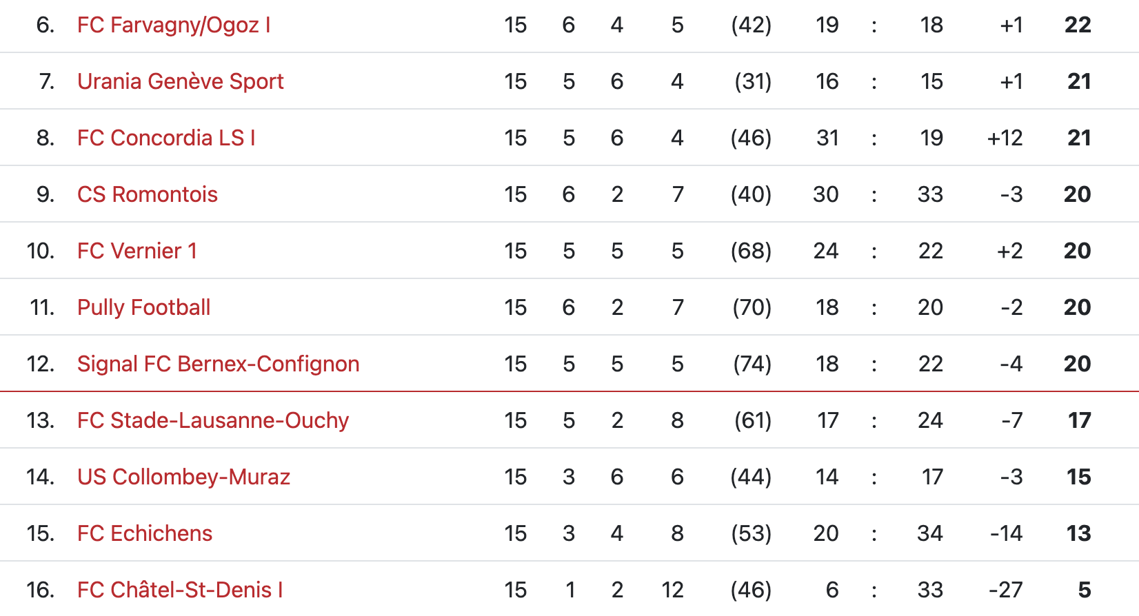Click goal difference -27 in last row
The image size is (1139, 616).
point(1006,590)
